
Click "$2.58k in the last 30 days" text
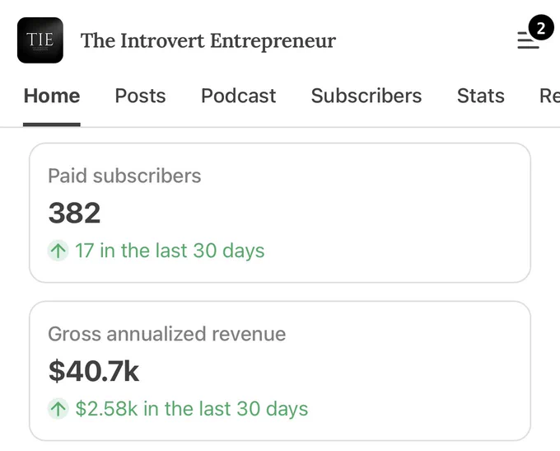[x=192, y=408]
